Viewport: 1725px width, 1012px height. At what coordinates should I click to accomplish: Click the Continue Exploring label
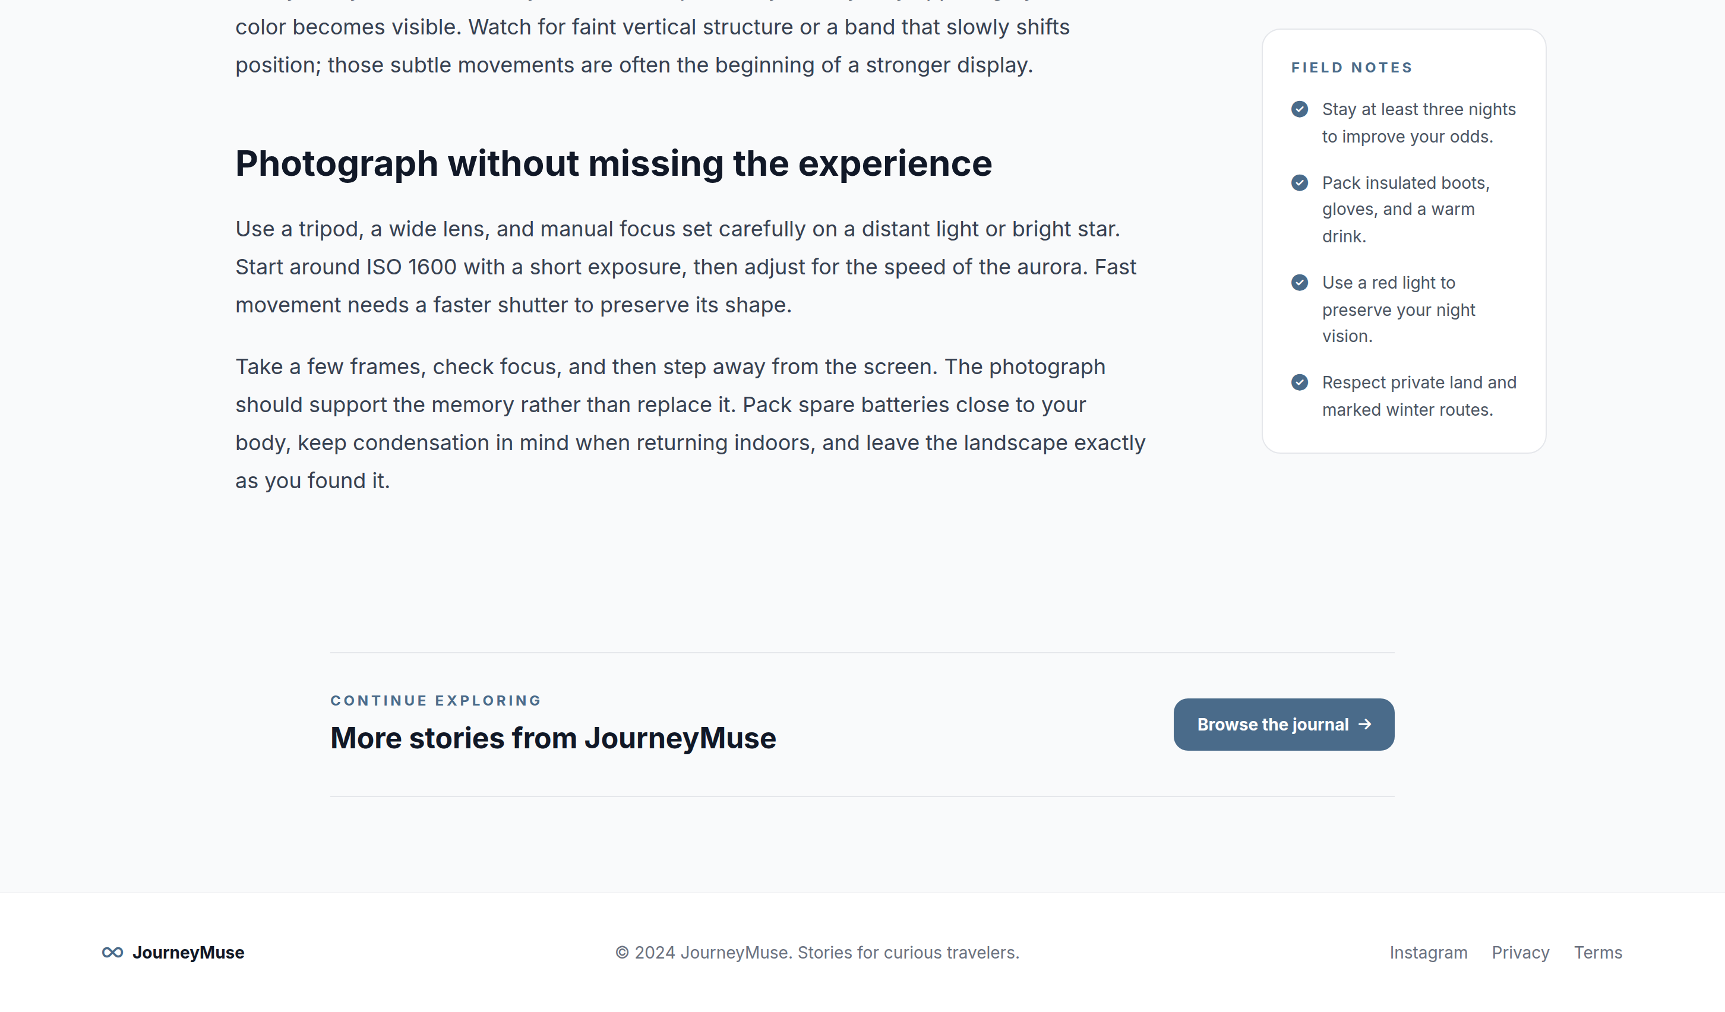pos(436,701)
